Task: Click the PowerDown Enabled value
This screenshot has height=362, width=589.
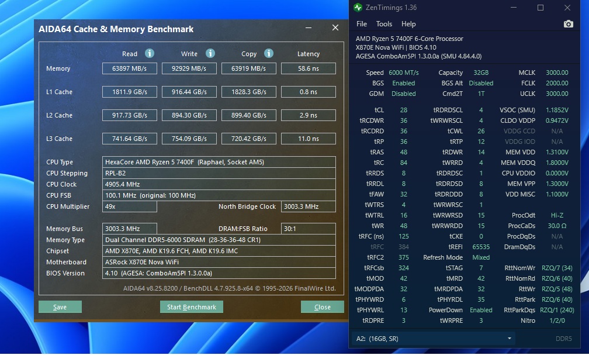Action: coord(481,310)
